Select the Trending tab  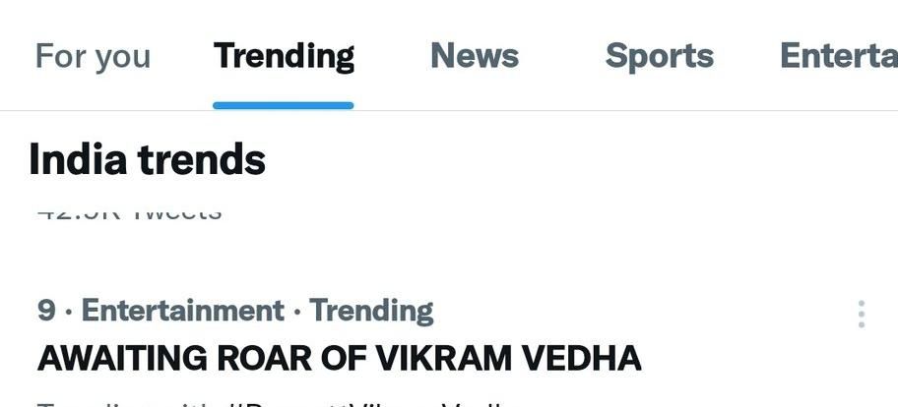(x=284, y=56)
